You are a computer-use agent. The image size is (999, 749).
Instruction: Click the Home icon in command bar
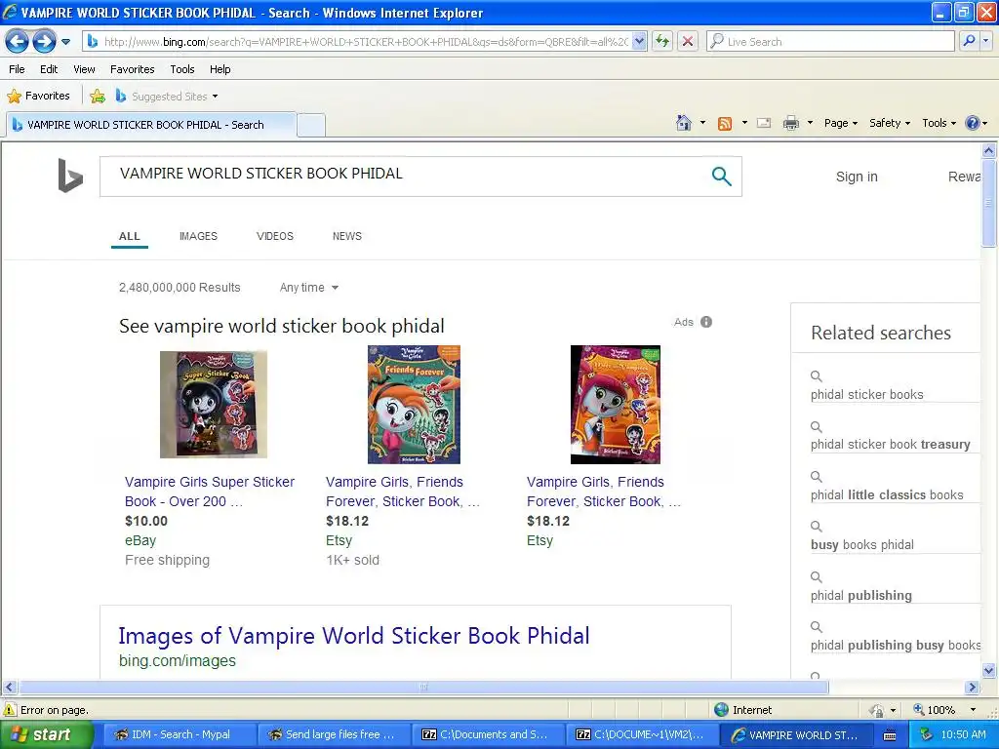point(684,123)
